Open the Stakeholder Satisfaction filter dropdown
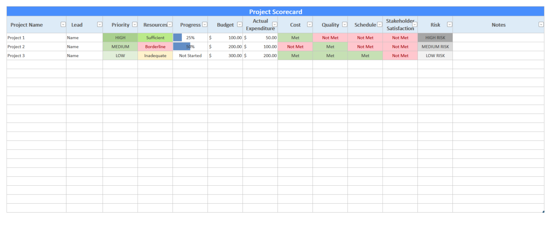The image size is (559, 229). 415,24
